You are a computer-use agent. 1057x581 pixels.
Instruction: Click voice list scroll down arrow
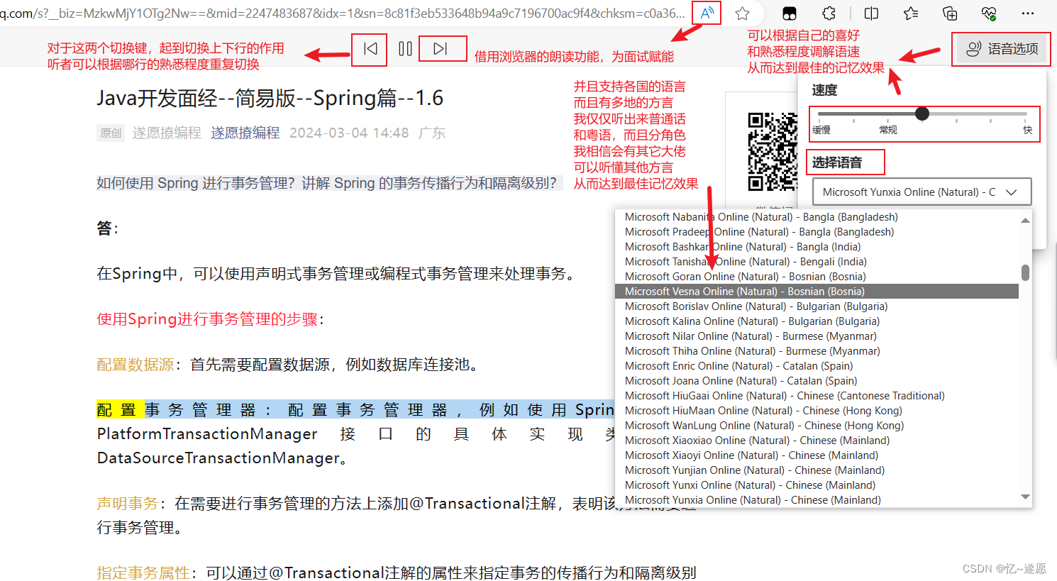click(1025, 497)
